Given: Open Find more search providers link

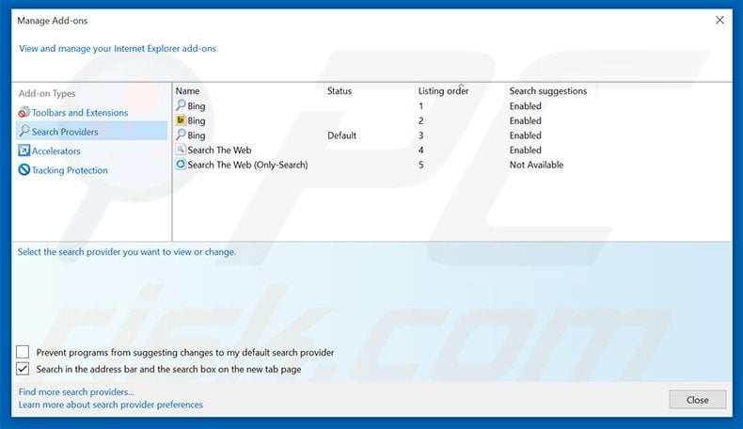Looking at the screenshot, I should [76, 392].
